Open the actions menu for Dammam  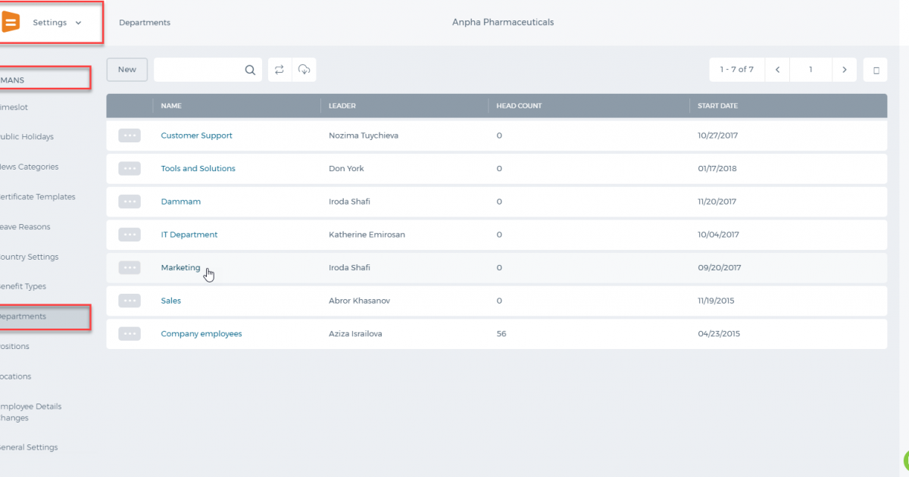tap(130, 201)
